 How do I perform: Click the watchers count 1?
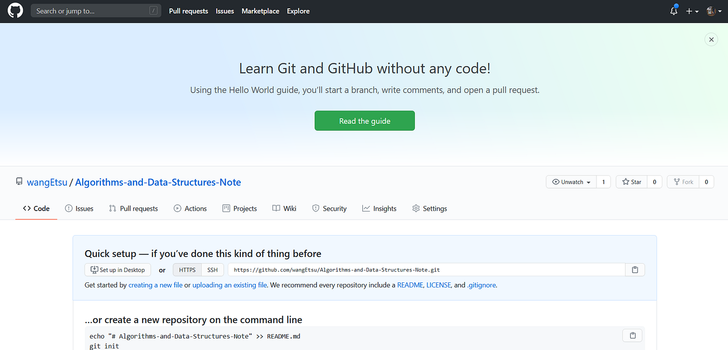603,182
